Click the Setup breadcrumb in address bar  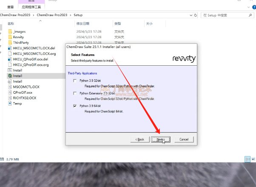pos(78,15)
